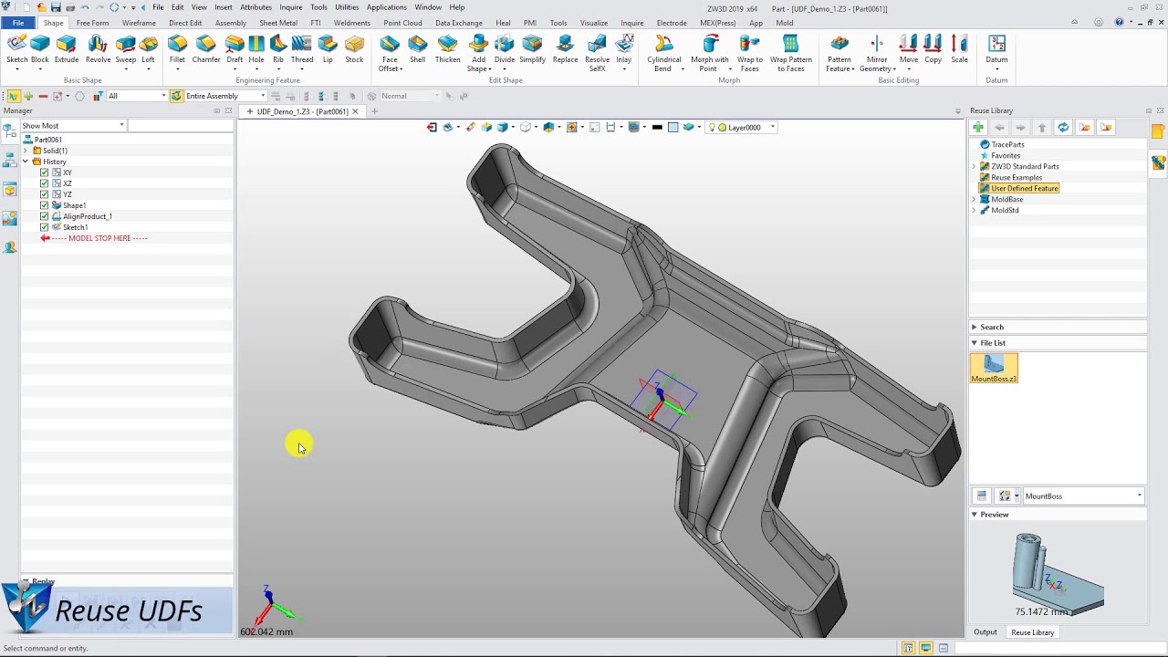Select the Sketch tool in the ribbon
1168x657 pixels.
(16, 50)
